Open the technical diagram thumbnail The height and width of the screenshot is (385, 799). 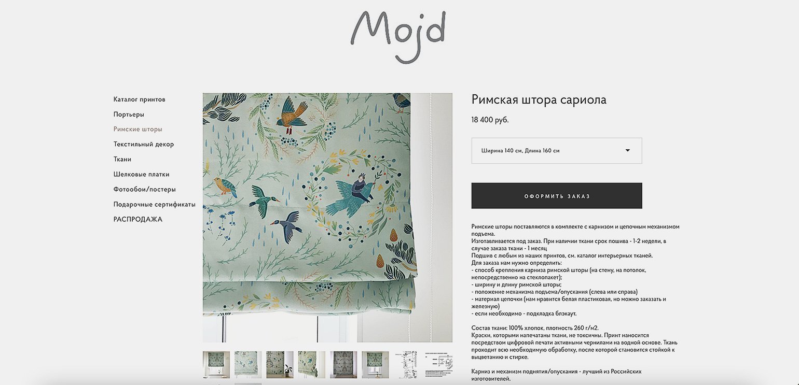click(x=407, y=365)
